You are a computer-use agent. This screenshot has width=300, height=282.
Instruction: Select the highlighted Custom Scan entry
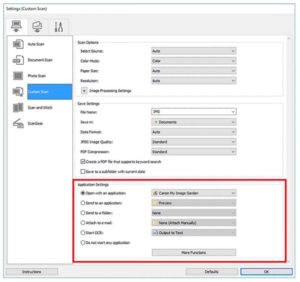click(x=49, y=92)
